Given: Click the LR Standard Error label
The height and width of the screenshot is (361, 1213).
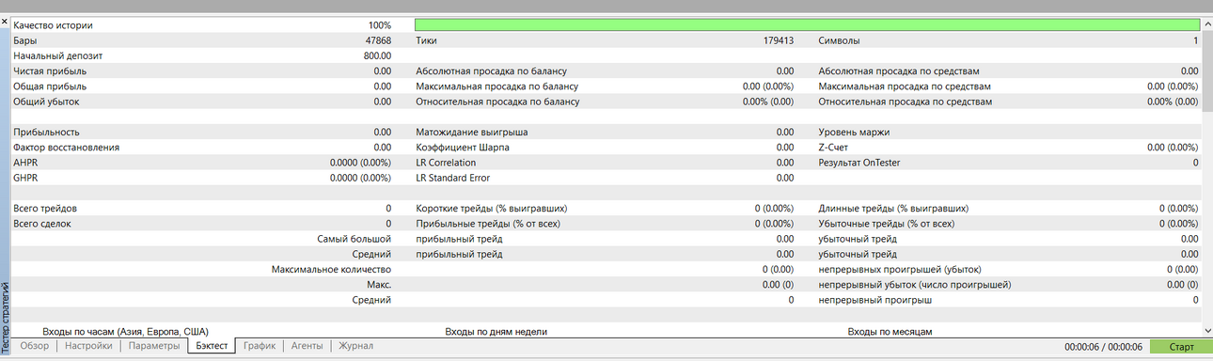Looking at the screenshot, I should [452, 177].
